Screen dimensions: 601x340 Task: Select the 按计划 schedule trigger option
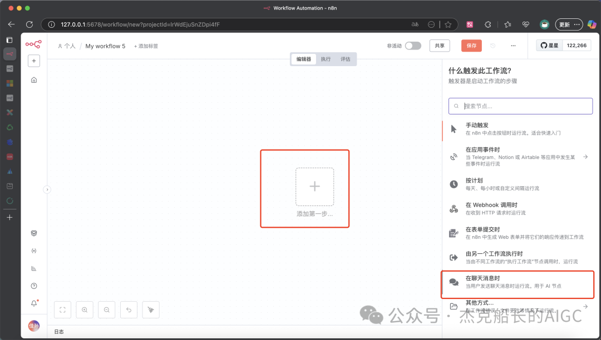click(x=520, y=184)
